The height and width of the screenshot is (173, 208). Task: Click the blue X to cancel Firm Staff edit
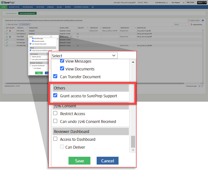[10, 37]
